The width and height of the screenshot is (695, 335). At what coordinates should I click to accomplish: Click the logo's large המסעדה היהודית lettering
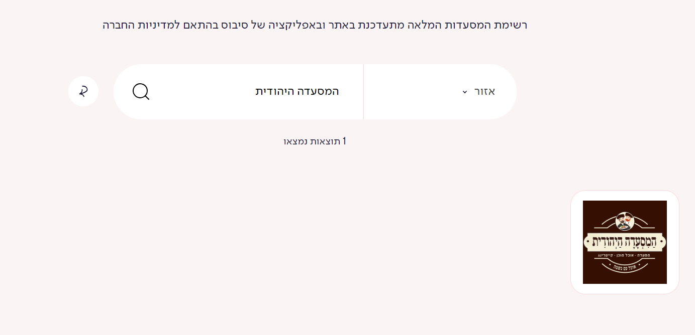pyautogui.click(x=625, y=242)
